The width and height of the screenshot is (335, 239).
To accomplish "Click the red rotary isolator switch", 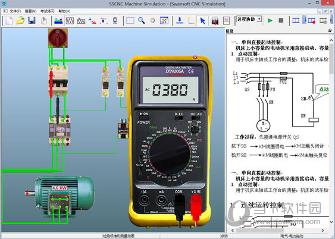I will (58, 38).
